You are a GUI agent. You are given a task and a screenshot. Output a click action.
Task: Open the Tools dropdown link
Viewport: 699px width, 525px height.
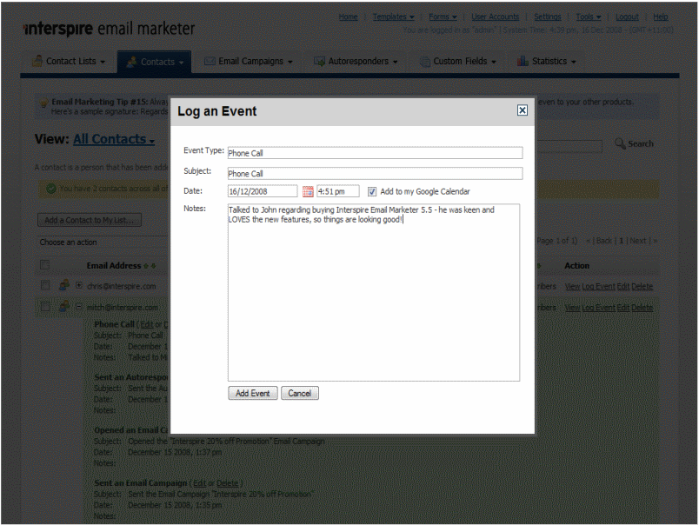tap(588, 17)
